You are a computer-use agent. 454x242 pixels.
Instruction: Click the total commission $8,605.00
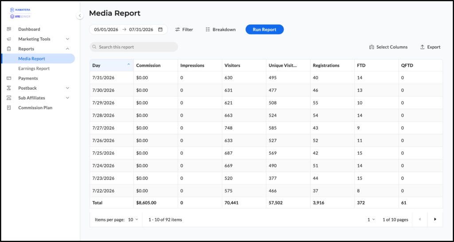tap(146, 203)
